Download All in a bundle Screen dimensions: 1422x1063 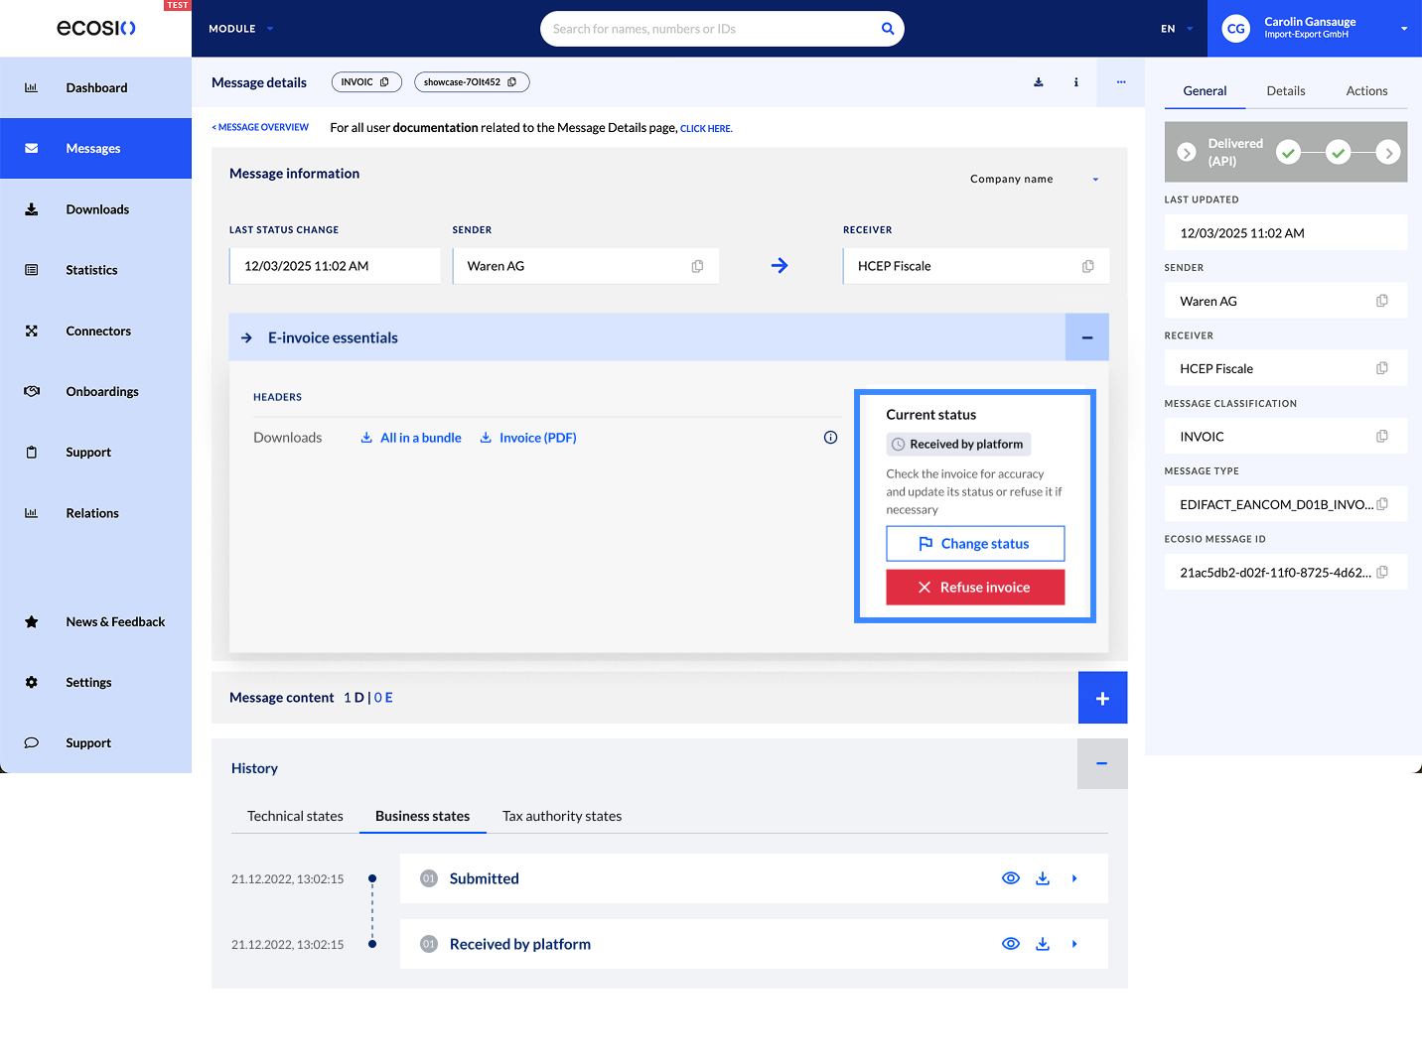[x=411, y=438]
